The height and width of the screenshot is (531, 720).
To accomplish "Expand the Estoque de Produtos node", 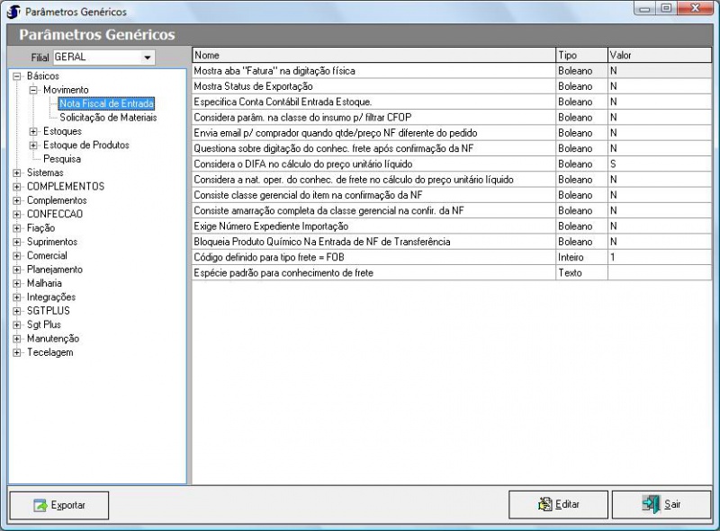I will click(33, 145).
